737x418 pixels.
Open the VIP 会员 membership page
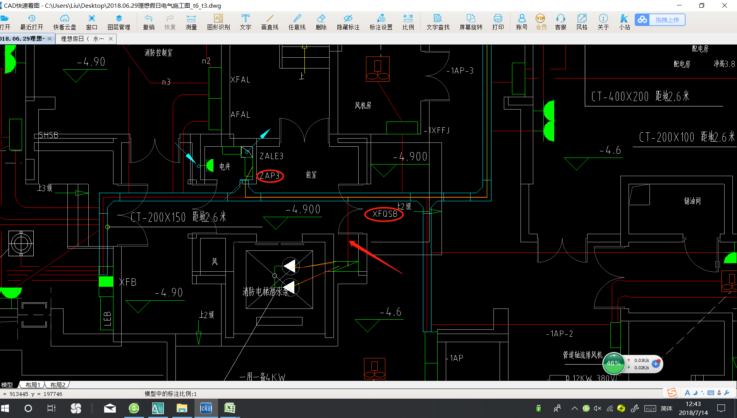coord(541,22)
